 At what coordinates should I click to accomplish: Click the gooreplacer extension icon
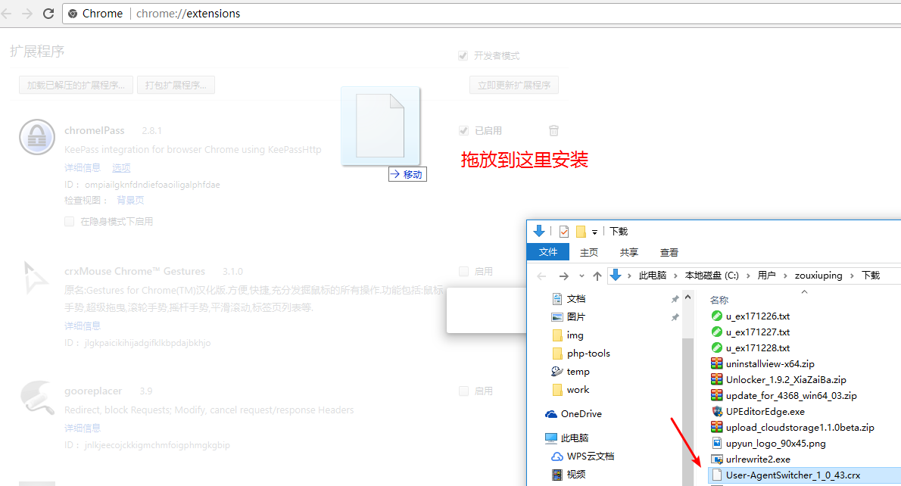[x=37, y=397]
